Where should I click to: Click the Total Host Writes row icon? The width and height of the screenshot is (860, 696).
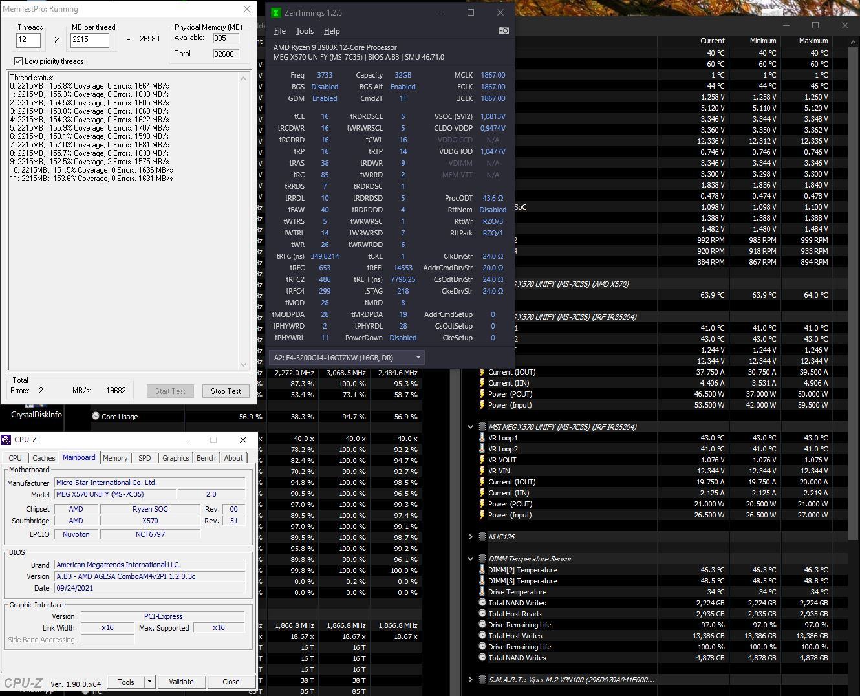pyautogui.click(x=482, y=636)
